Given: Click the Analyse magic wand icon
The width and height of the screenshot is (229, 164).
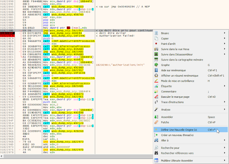Looking at the screenshot, I should 156,110.
